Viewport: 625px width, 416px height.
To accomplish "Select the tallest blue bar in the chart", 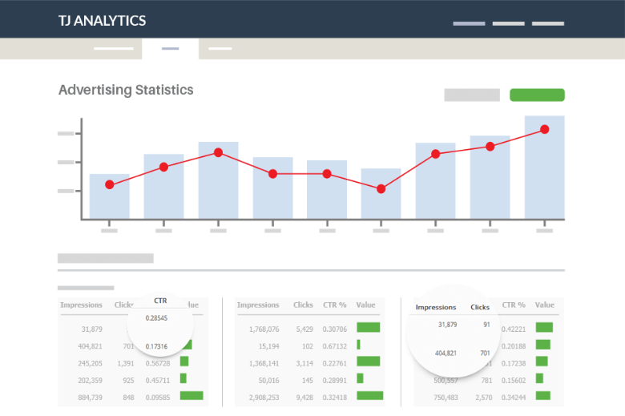I will click(x=544, y=167).
